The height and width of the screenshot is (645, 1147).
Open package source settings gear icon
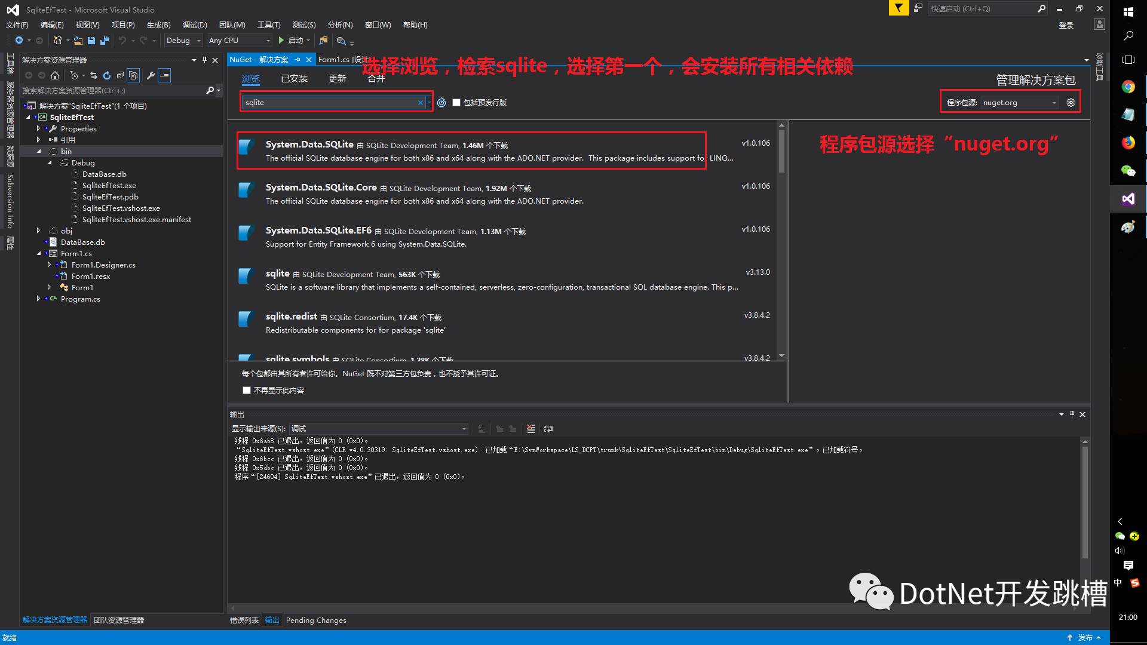[1071, 103]
